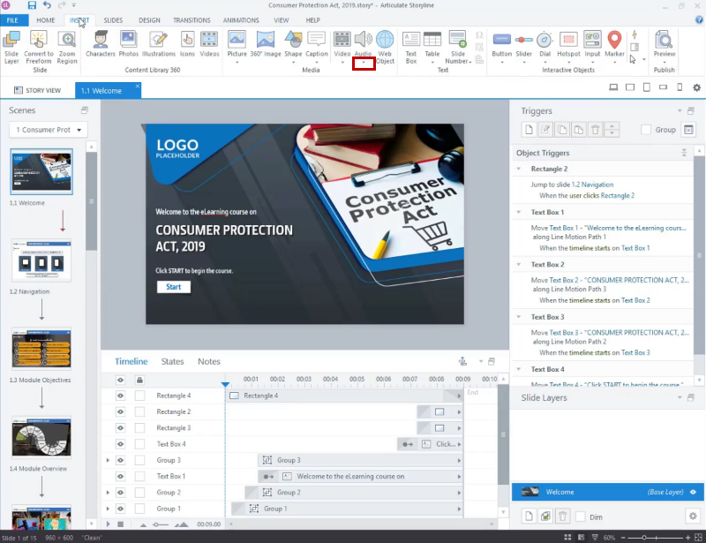Open the FILE menu
The image size is (706, 543).
12,20
